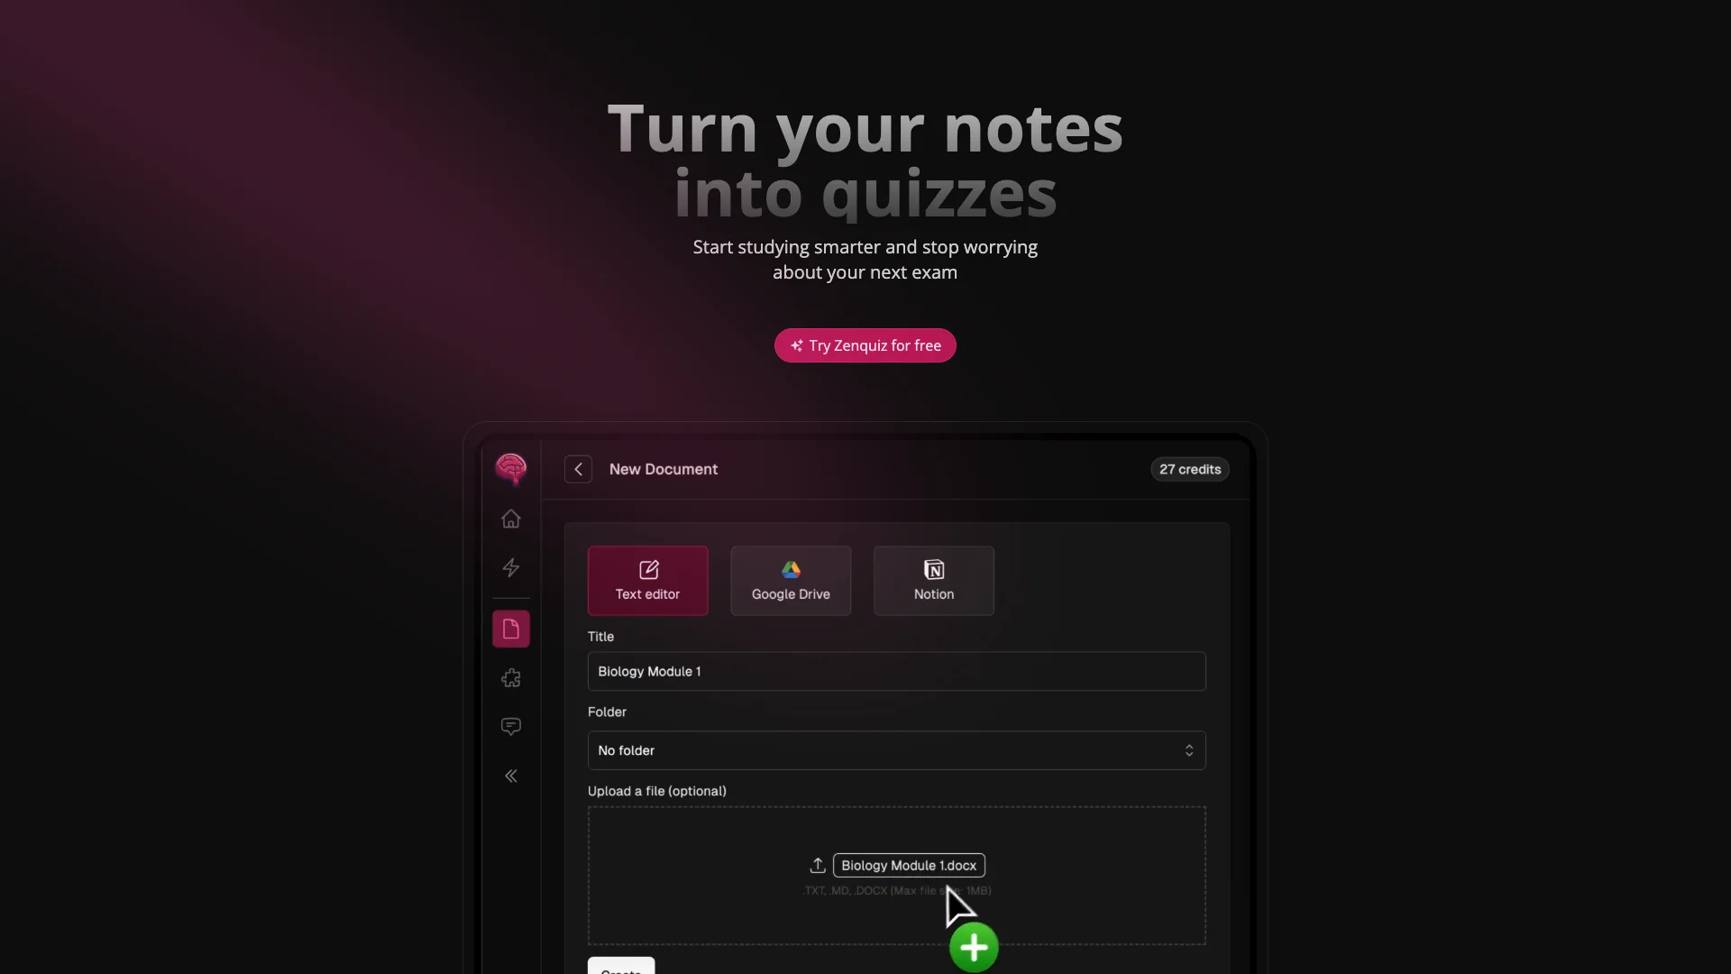Image resolution: width=1731 pixels, height=974 pixels.
Task: Click the uploaded Biology Module 1.docx file
Action: pos(910,865)
